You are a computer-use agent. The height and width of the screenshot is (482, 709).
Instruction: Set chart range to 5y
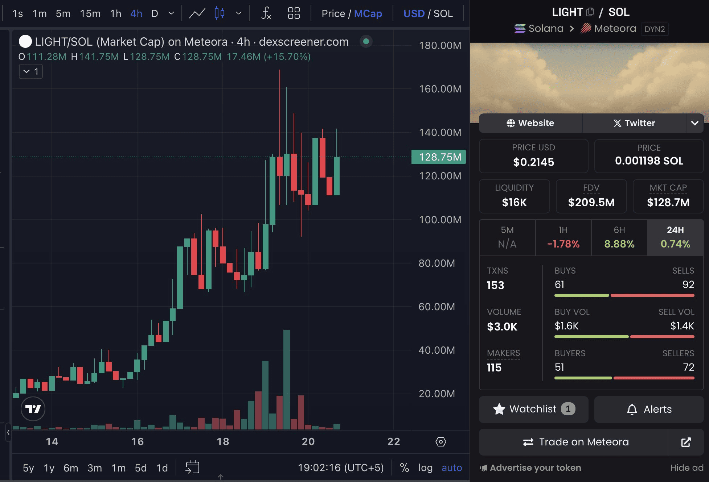(28, 468)
